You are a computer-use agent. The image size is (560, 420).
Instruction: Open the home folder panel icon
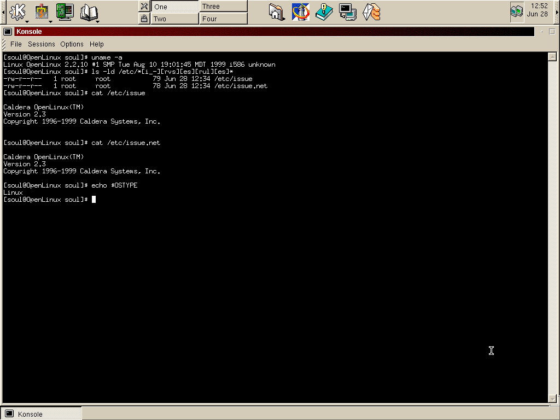(276, 12)
